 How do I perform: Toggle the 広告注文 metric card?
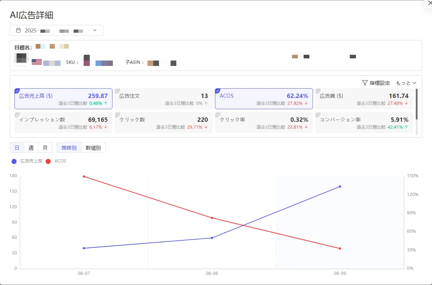[x=164, y=99]
